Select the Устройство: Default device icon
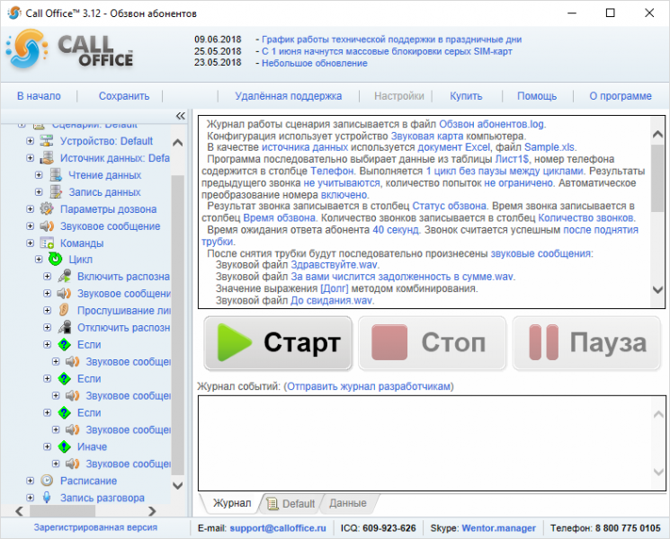 tap(47, 141)
